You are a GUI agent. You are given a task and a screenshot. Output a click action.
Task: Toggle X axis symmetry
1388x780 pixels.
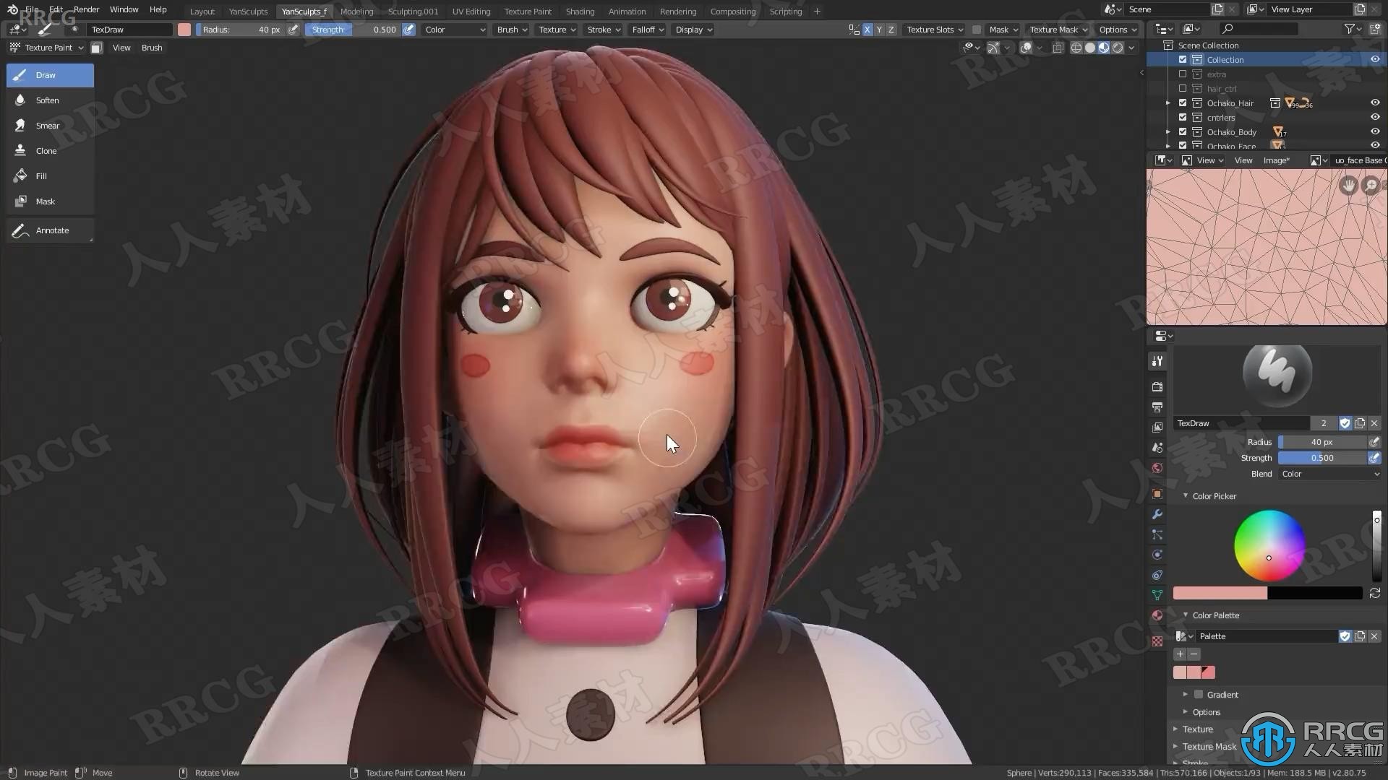[867, 30]
